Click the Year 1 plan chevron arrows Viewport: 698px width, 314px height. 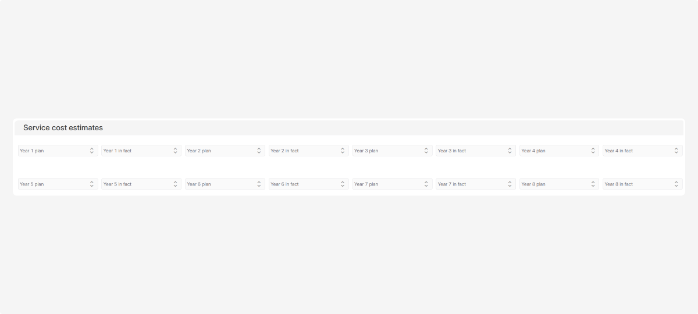(92, 151)
